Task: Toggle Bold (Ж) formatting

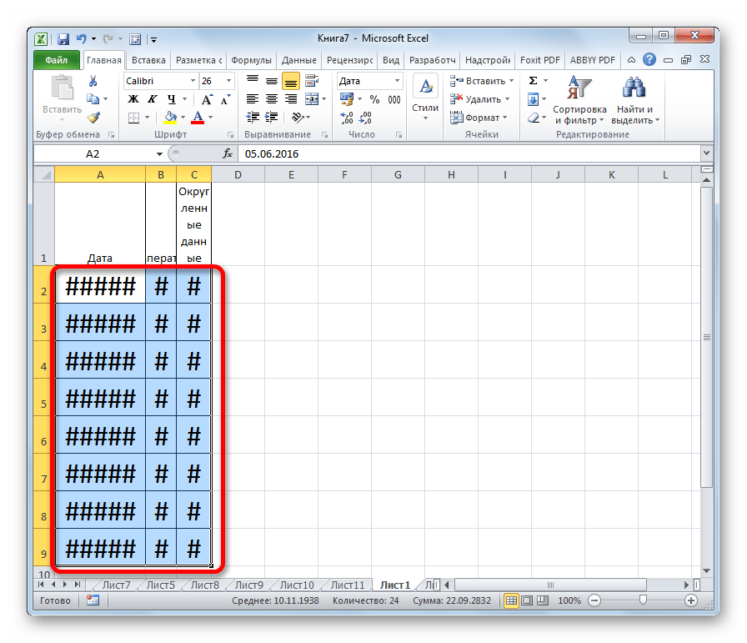Action: click(133, 100)
